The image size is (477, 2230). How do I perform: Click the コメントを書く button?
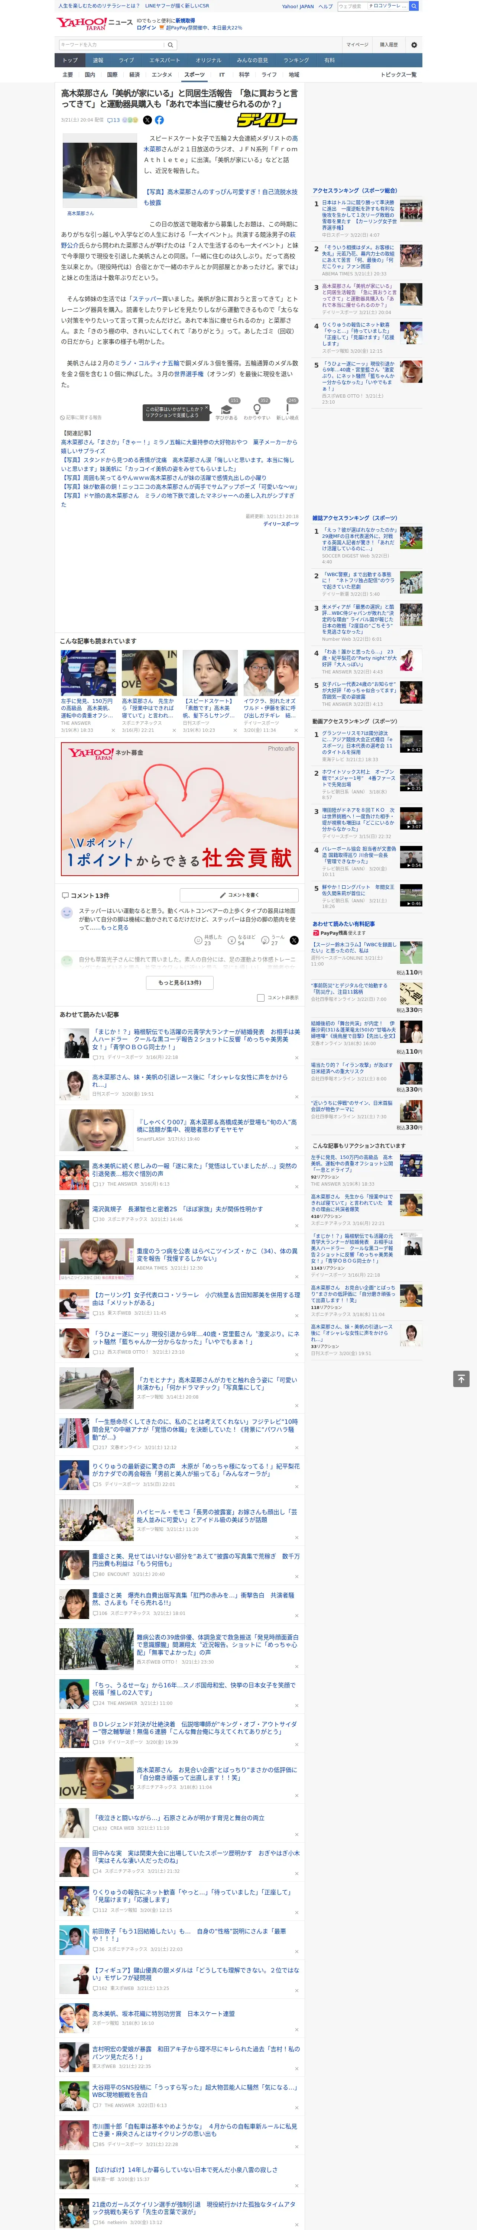(239, 895)
